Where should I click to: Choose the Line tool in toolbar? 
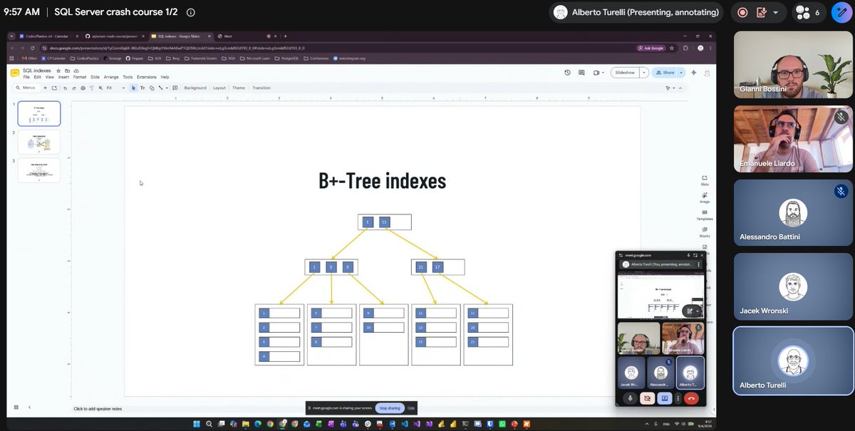pos(160,88)
